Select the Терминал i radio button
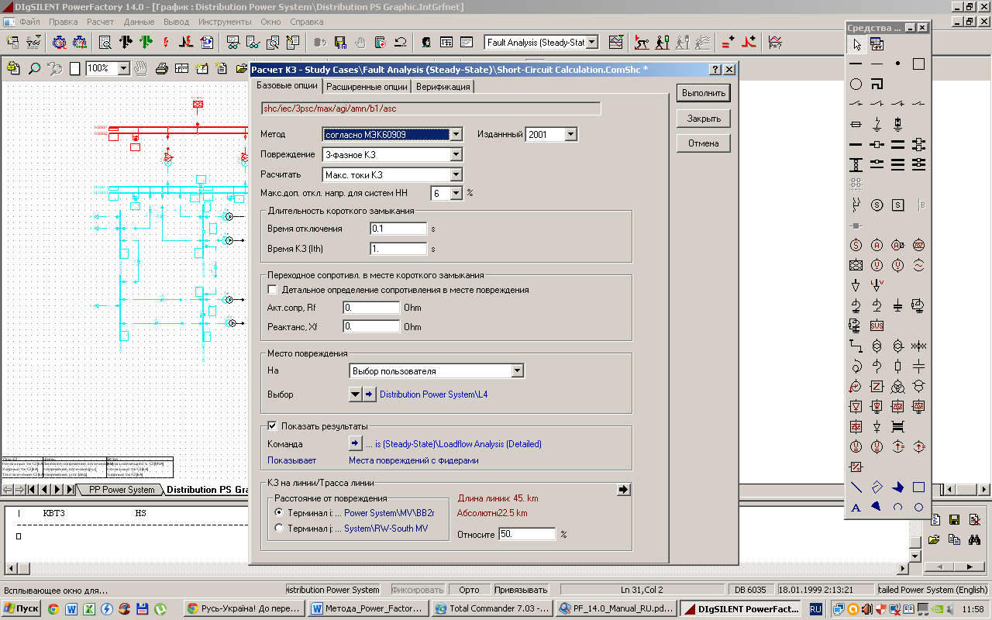992x620 pixels. [x=280, y=512]
